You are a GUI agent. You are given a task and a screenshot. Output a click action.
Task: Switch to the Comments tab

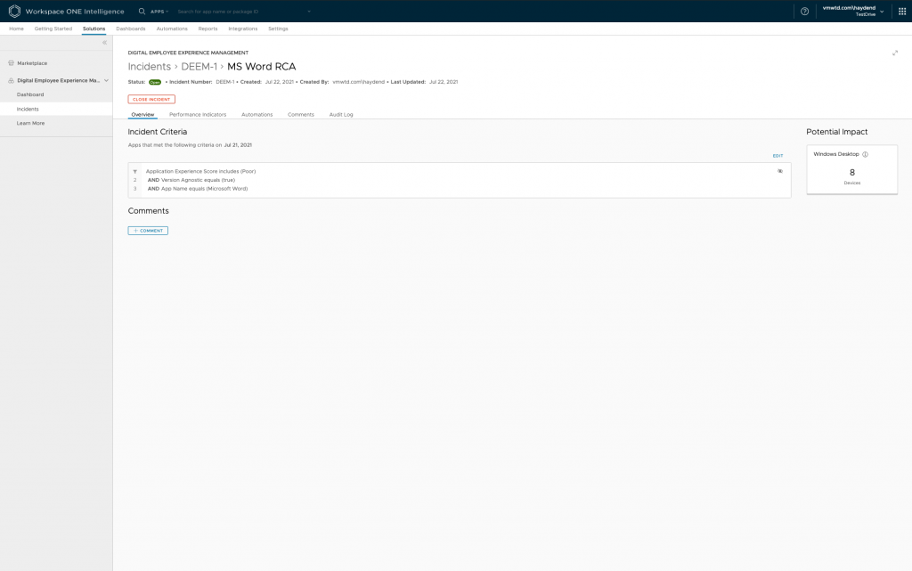[301, 115]
